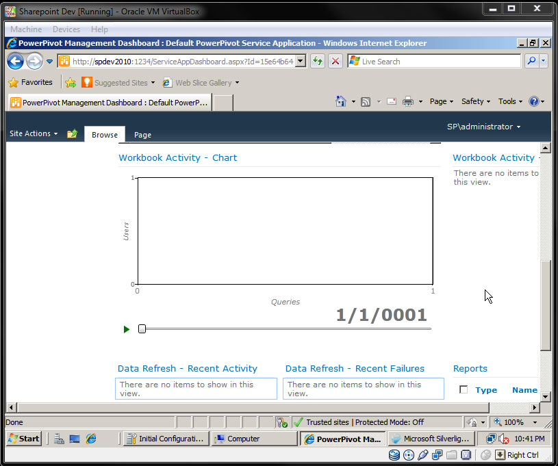Image resolution: width=558 pixels, height=466 pixels.
Task: Click VirtualBox mouse capture arrow icon
Action: pyautogui.click(x=500, y=455)
